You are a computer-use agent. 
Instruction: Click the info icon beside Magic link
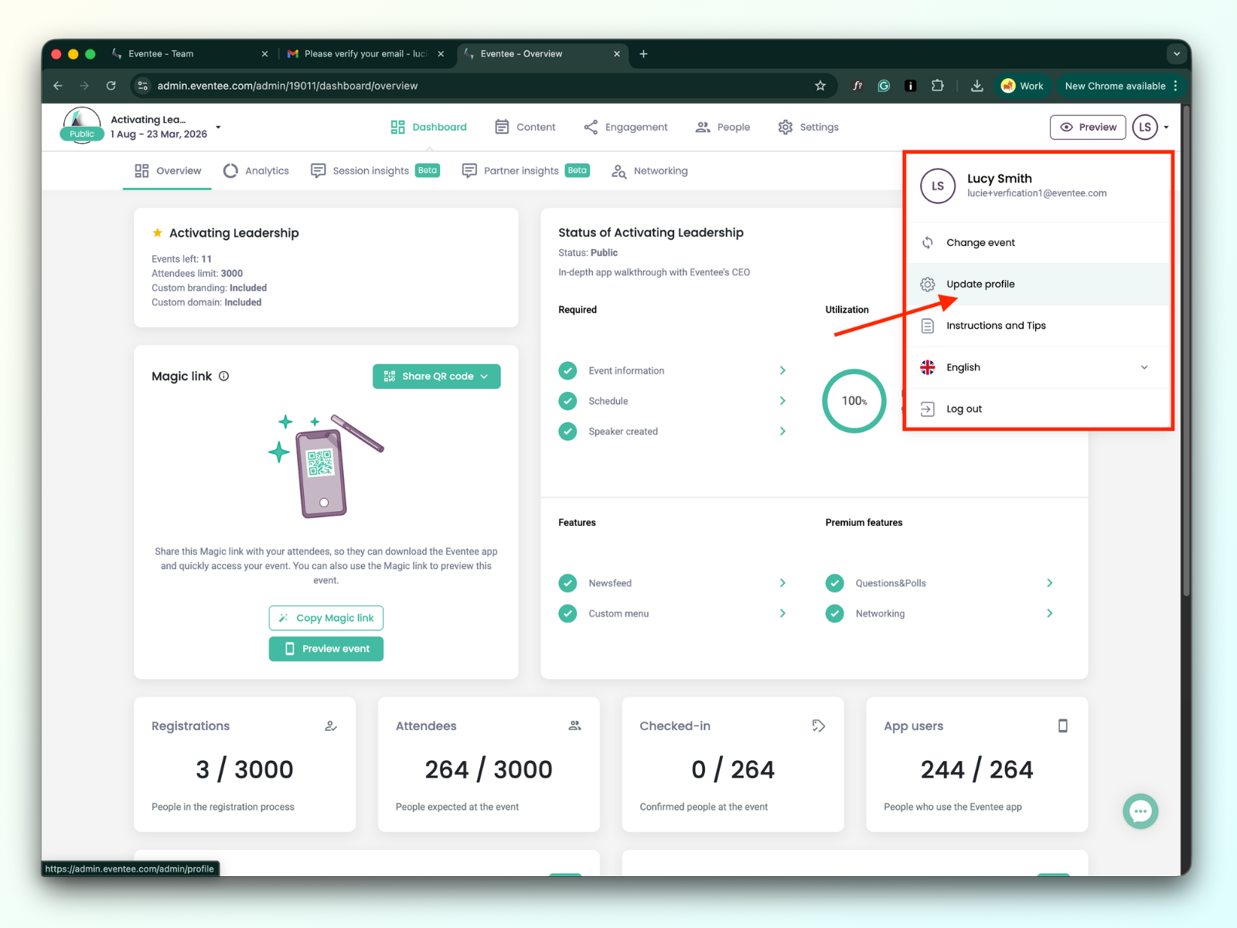224,376
